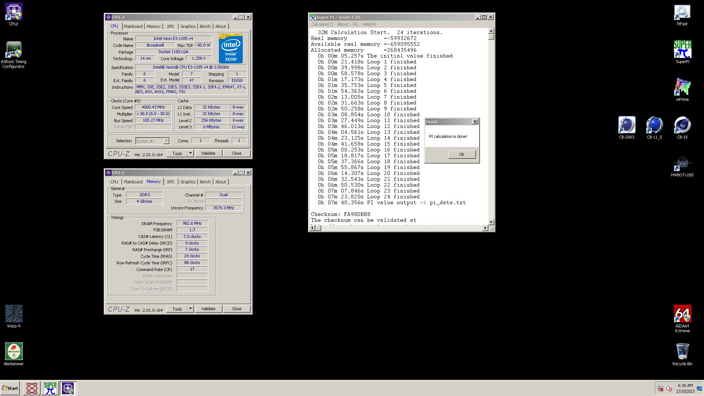Click the DRAM Frequency 982.6 MHz value

(x=192, y=223)
